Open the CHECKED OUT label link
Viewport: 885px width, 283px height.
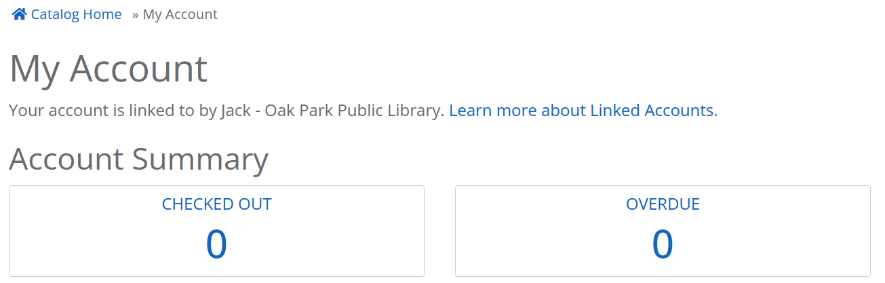click(217, 204)
